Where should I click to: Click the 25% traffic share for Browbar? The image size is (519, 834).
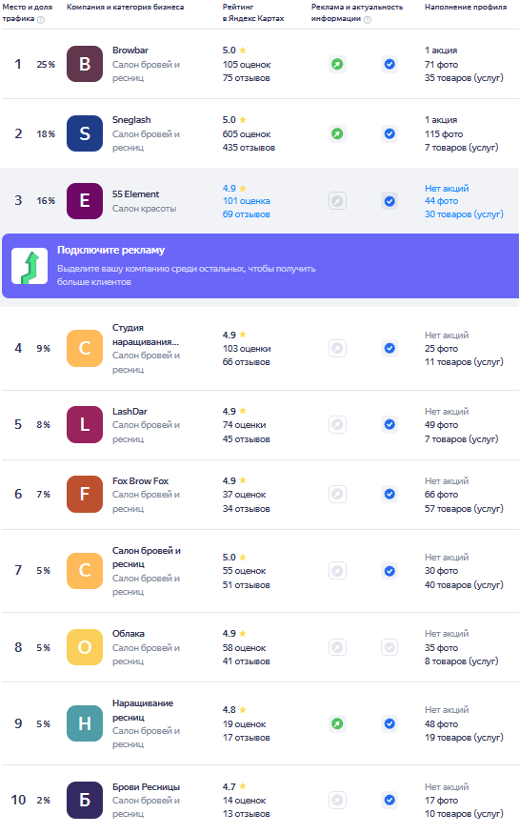pos(46,65)
